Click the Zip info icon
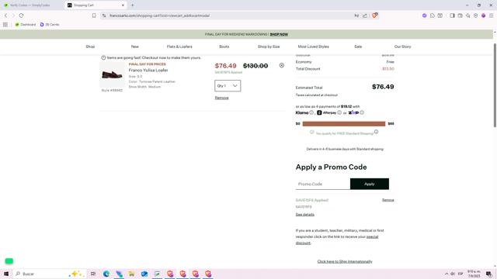 [x=362, y=112]
